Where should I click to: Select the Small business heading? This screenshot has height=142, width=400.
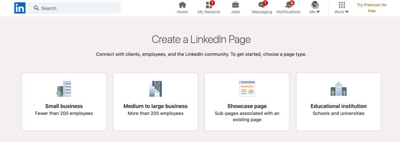[64, 106]
